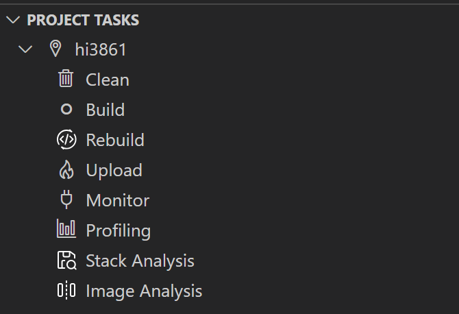Start the Build task
Image resolution: width=459 pixels, height=314 pixels.
tap(106, 110)
